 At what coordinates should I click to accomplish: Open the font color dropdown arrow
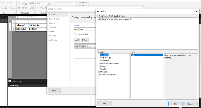[x=8, y=8]
